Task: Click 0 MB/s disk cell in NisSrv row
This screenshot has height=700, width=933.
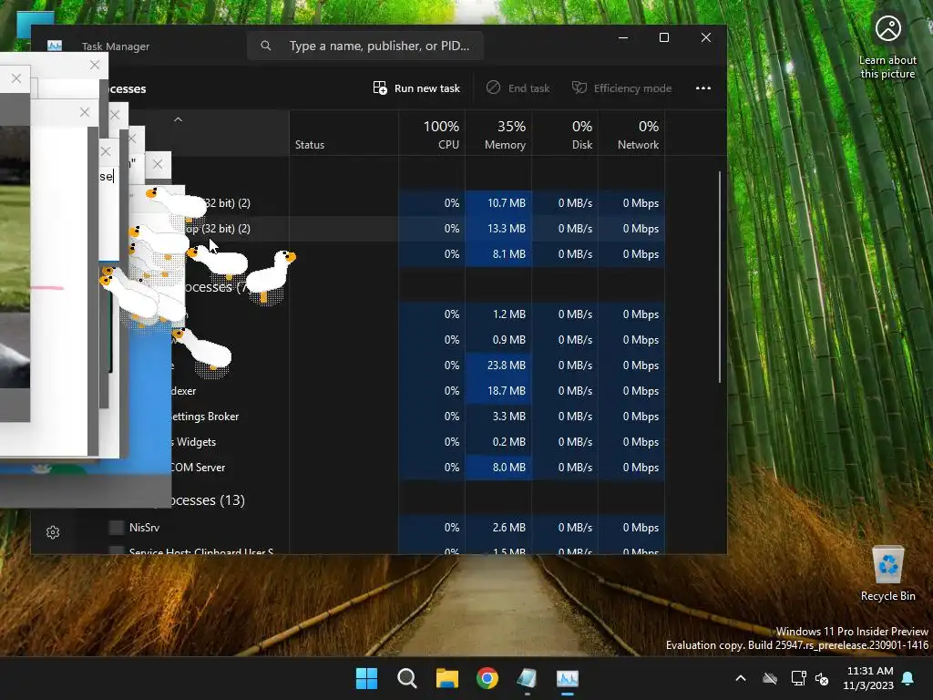Action: point(565,528)
